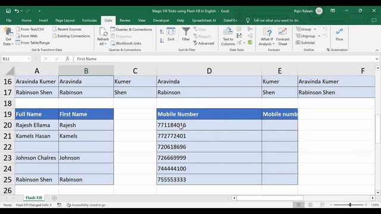Open Existing Connections
This screenshot has height=214, width=381.
pyautogui.click(x=71, y=36)
